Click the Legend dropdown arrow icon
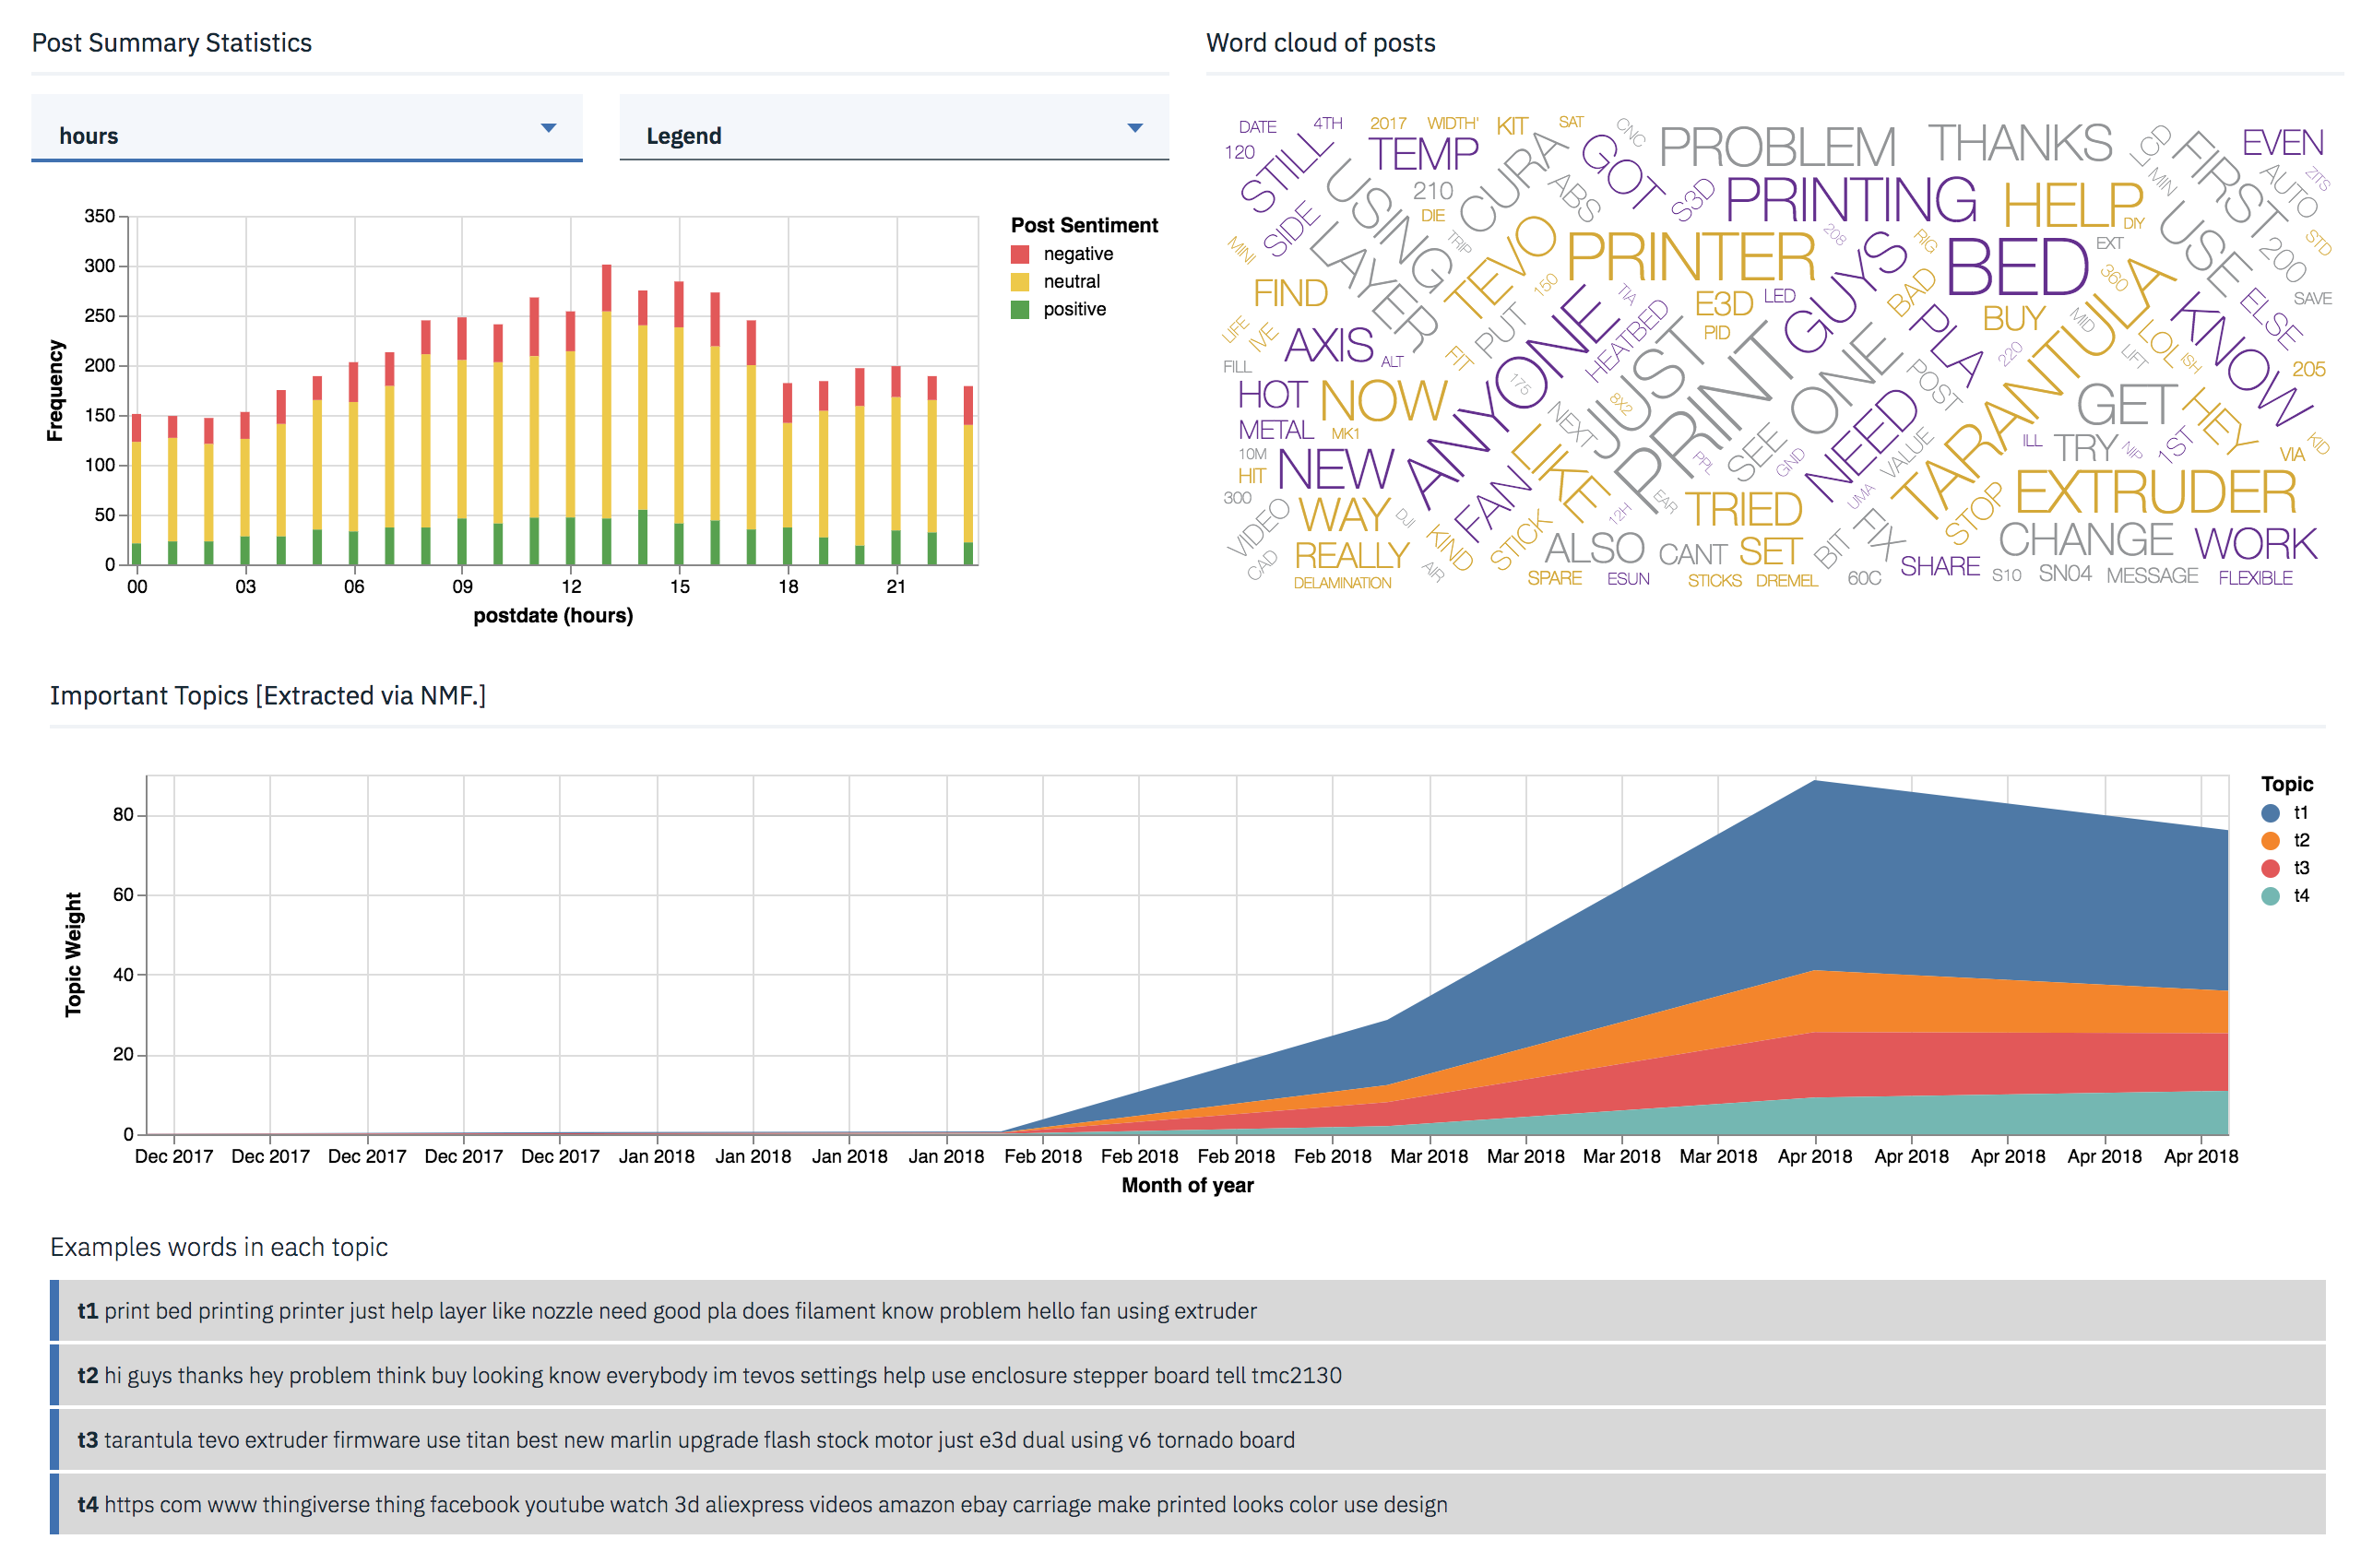The width and height of the screenshot is (2361, 1551). click(x=1135, y=128)
